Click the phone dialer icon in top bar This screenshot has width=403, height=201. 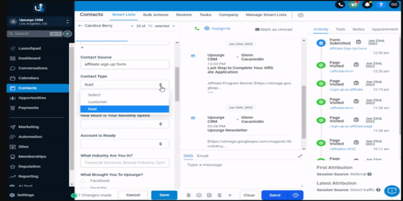point(340,5)
